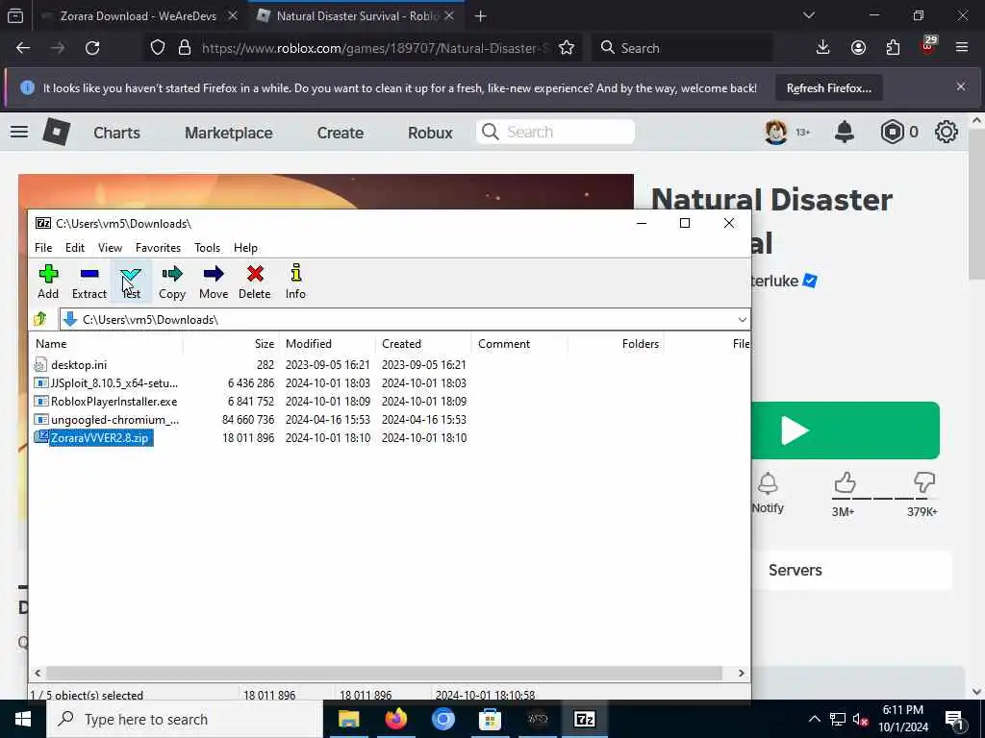Dislike the game with thumbs down
Viewport: 985px width, 738px height.
click(924, 482)
